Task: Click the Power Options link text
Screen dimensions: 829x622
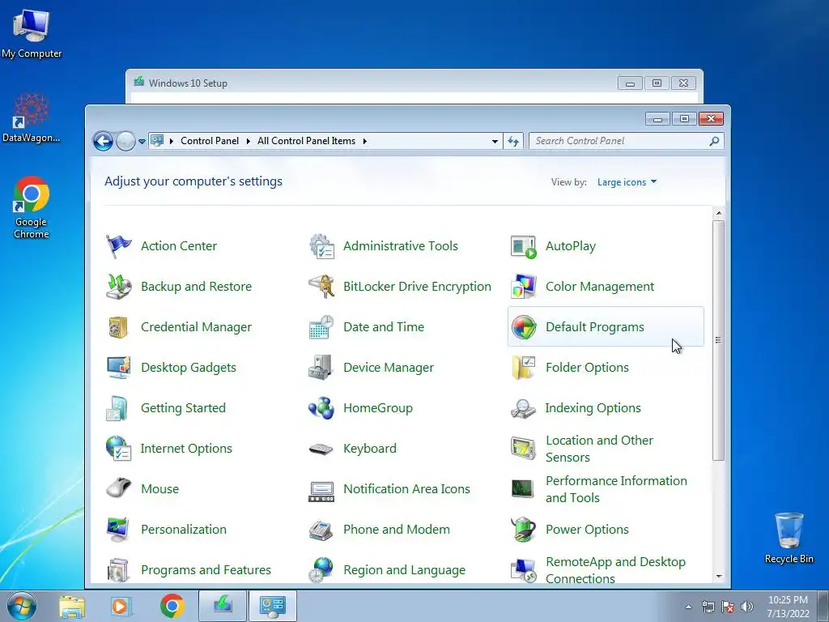Action: [x=588, y=530]
